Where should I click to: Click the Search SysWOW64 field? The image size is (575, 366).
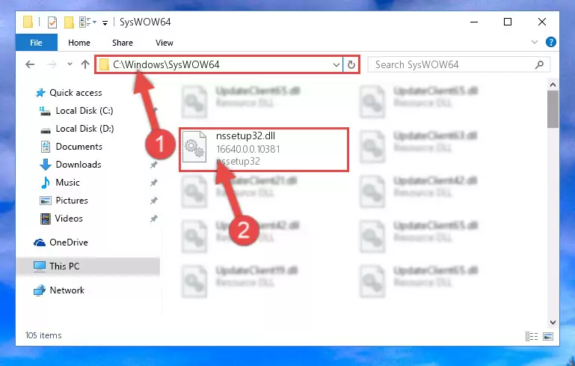click(x=458, y=65)
